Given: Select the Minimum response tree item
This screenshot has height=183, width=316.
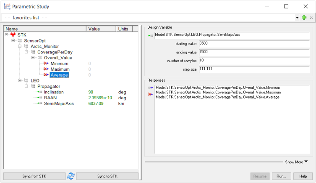Looking at the screenshot, I should [x=59, y=63].
